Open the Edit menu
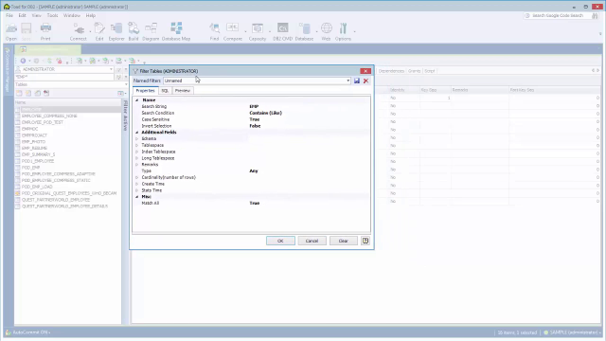This screenshot has height=341, width=606. [x=23, y=15]
